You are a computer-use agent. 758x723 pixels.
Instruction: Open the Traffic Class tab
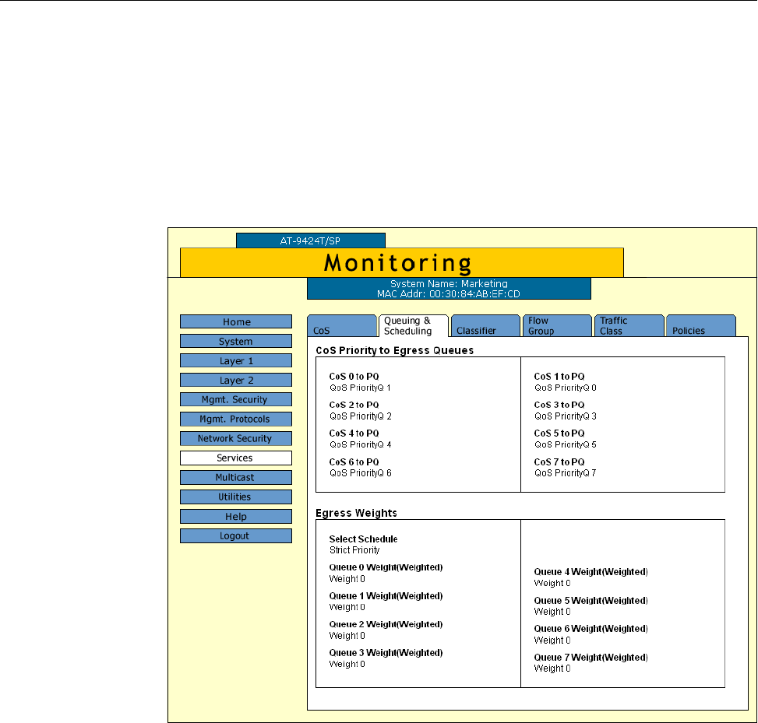[629, 326]
